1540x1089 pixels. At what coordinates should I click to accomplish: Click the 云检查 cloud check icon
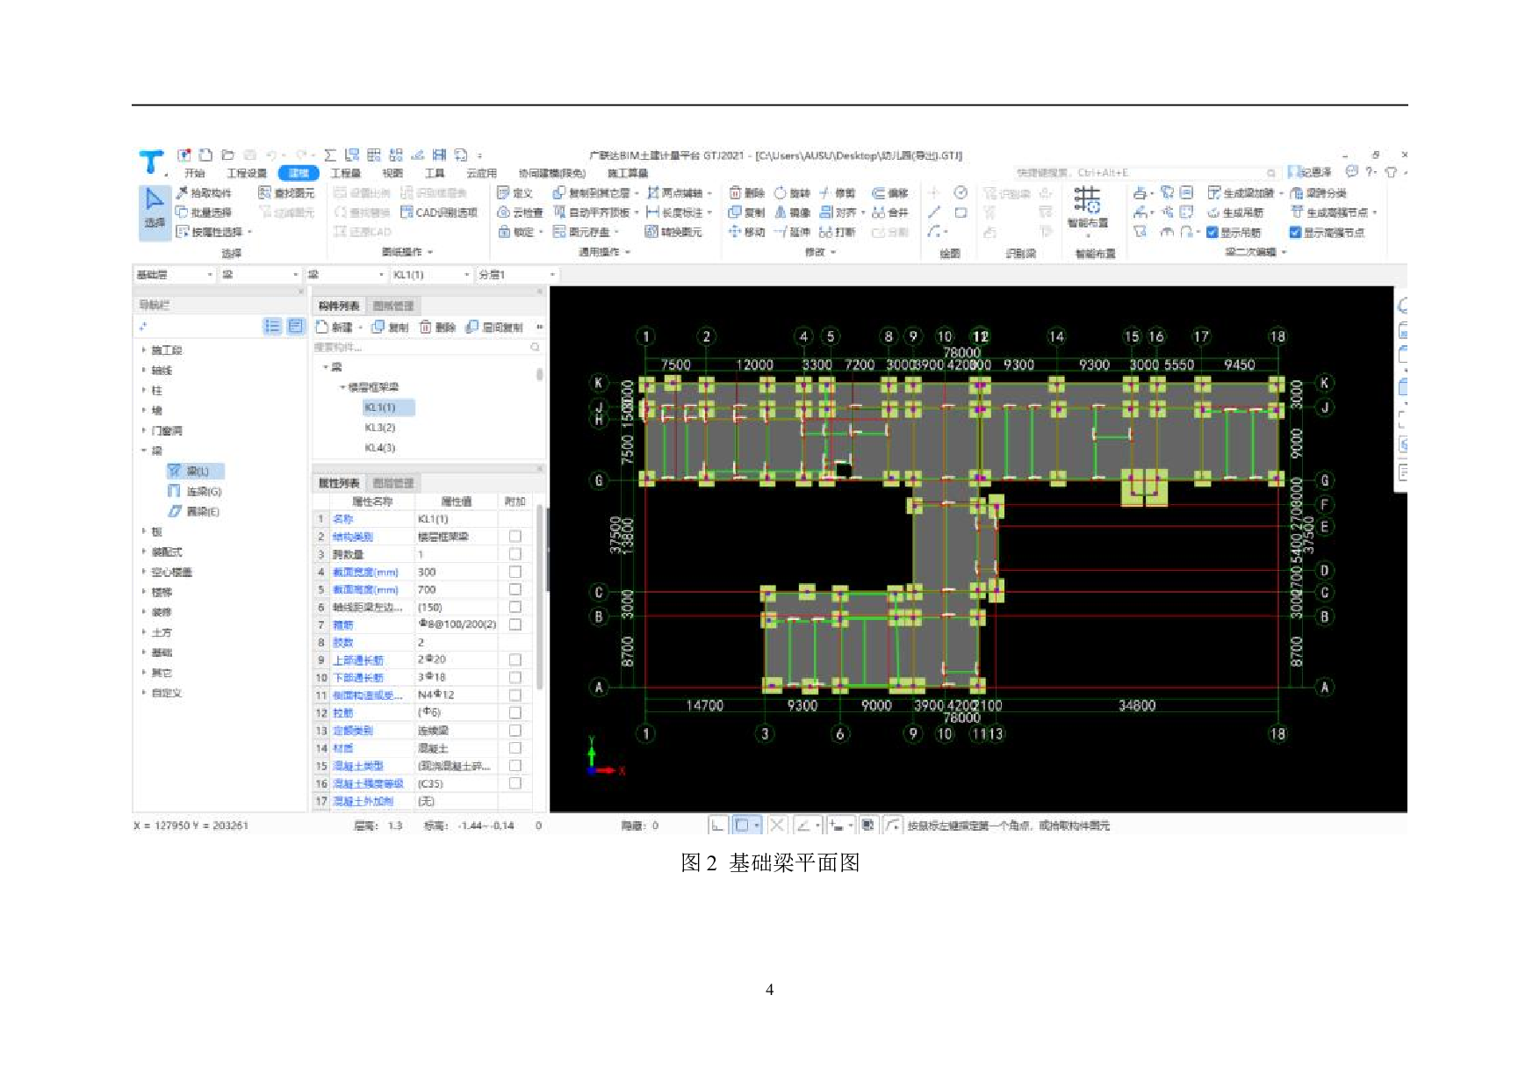coord(504,213)
